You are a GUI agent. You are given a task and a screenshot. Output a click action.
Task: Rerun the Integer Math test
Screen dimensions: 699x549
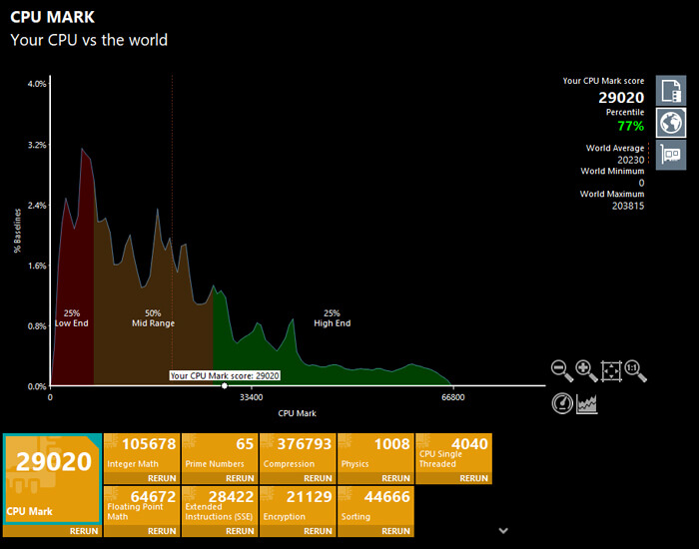pyautogui.click(x=162, y=478)
